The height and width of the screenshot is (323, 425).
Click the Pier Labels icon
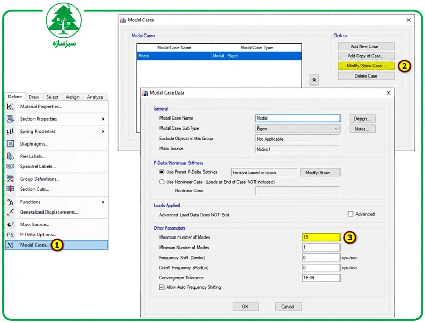pyautogui.click(x=10, y=156)
